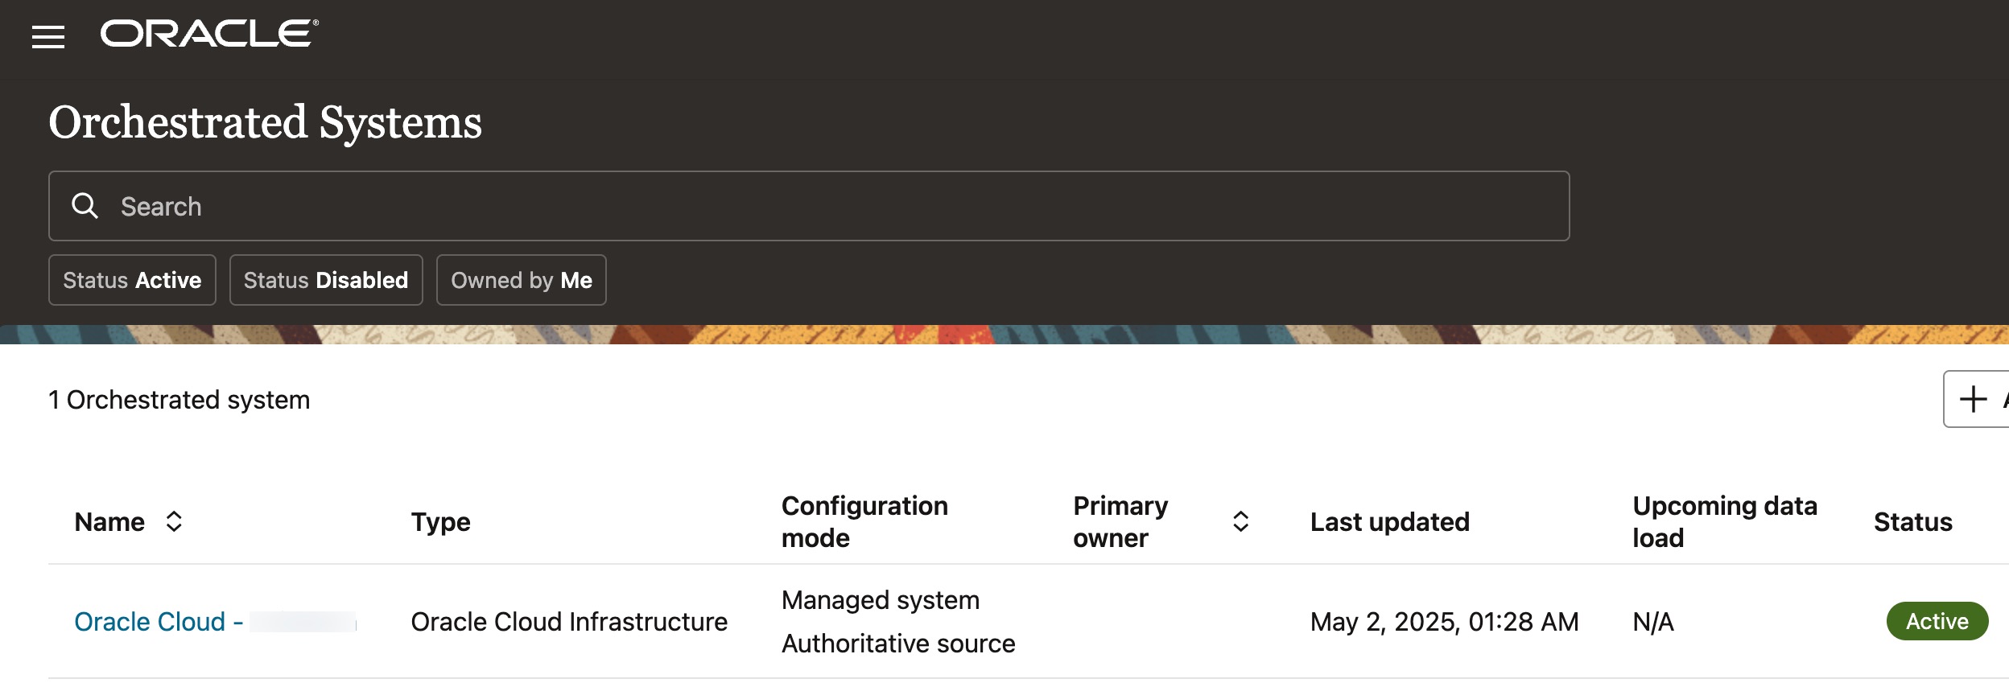The height and width of the screenshot is (687, 2009).
Task: Click the plus icon to add a system
Action: [1973, 399]
